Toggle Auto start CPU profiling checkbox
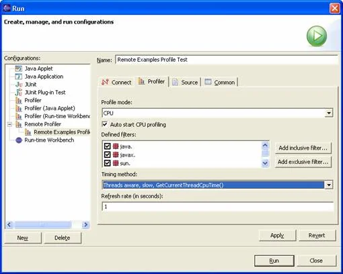This screenshot has height=274, width=343. (104, 124)
